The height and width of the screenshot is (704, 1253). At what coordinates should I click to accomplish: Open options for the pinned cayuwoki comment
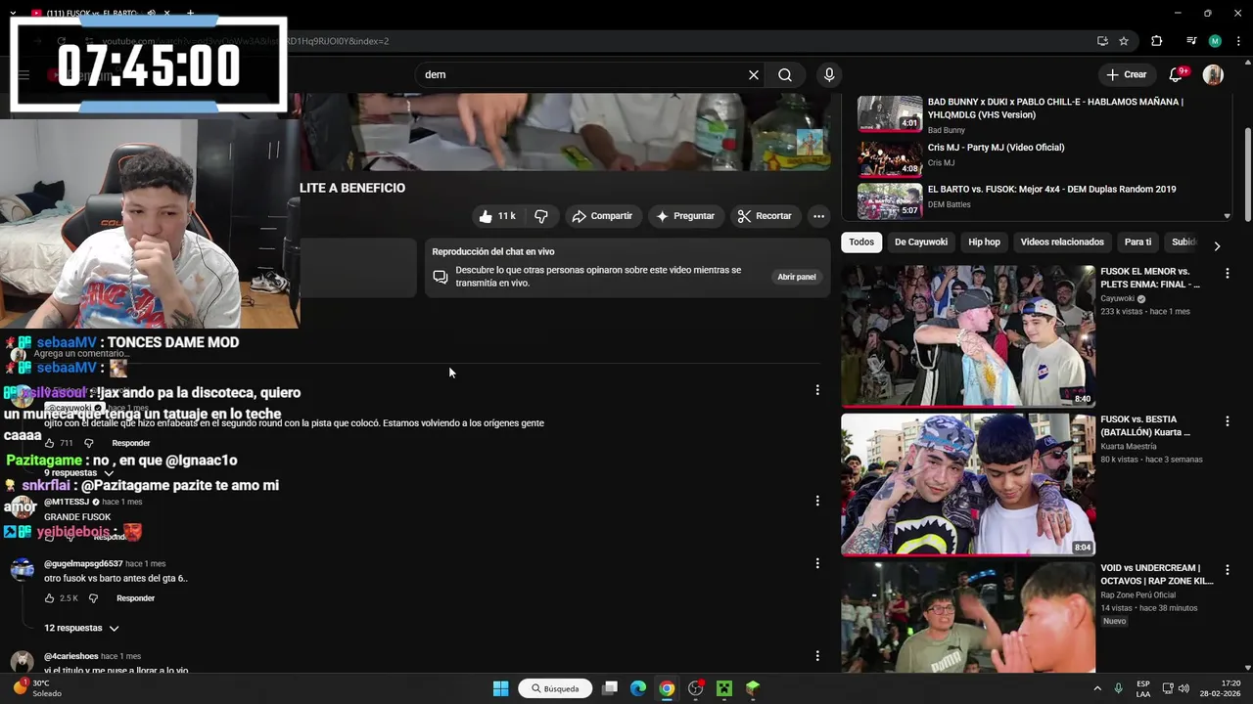817,390
